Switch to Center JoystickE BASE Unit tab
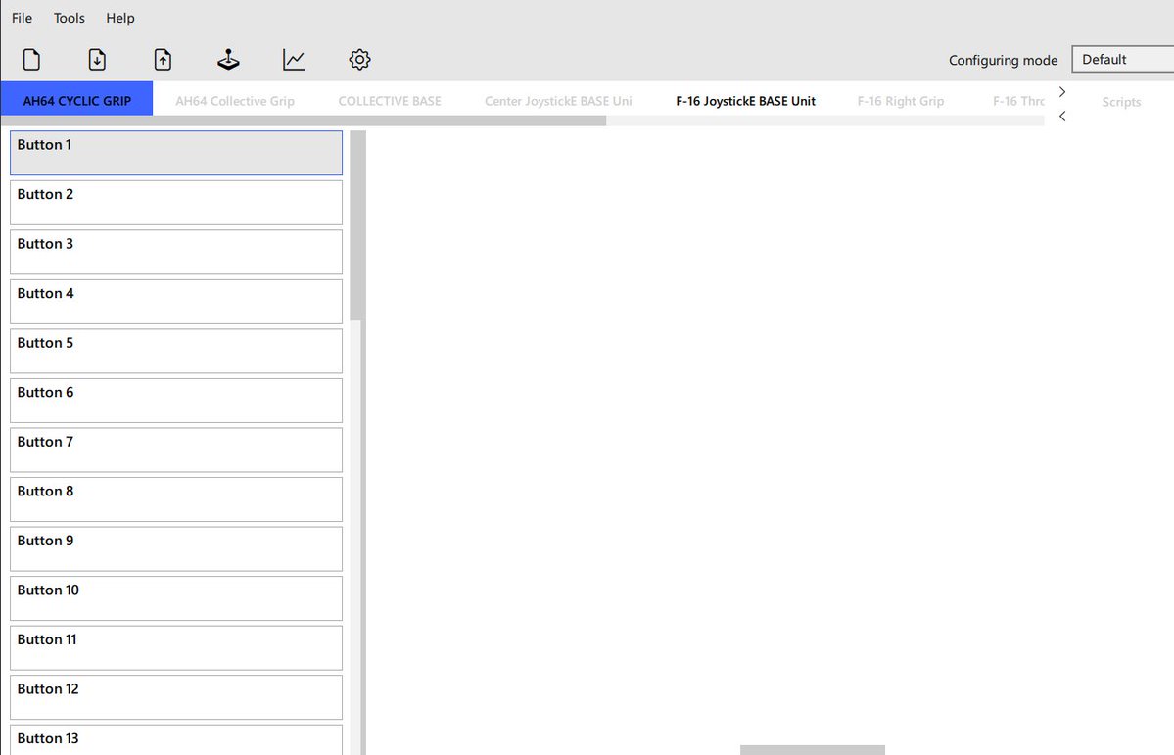This screenshot has height=755, width=1174. (x=558, y=100)
